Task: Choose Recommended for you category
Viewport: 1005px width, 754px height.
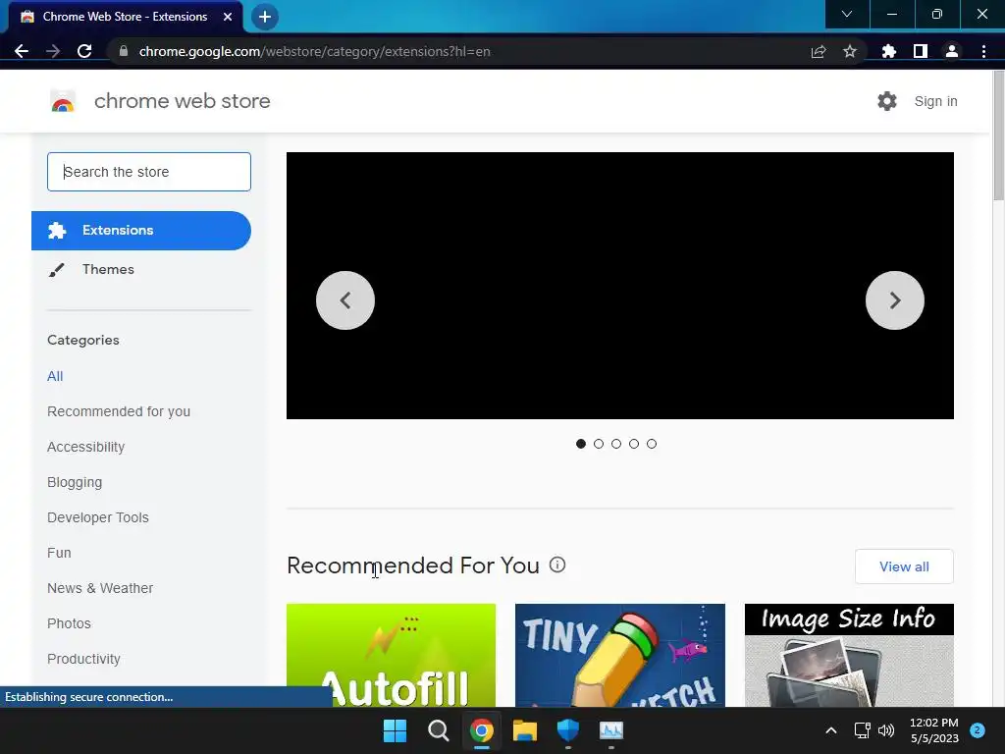Action: tap(119, 411)
